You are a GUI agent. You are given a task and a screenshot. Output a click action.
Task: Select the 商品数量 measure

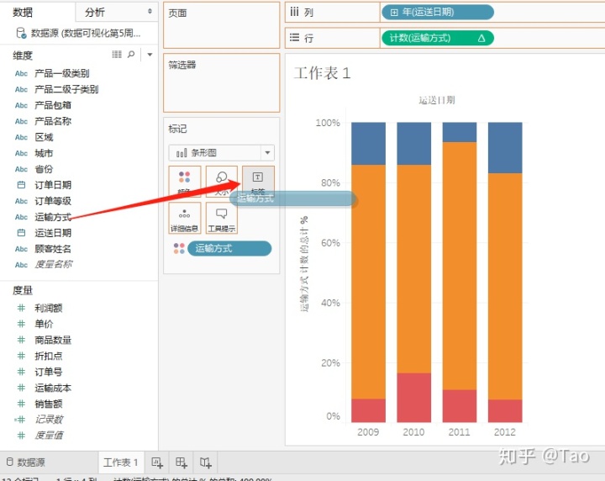(x=53, y=340)
